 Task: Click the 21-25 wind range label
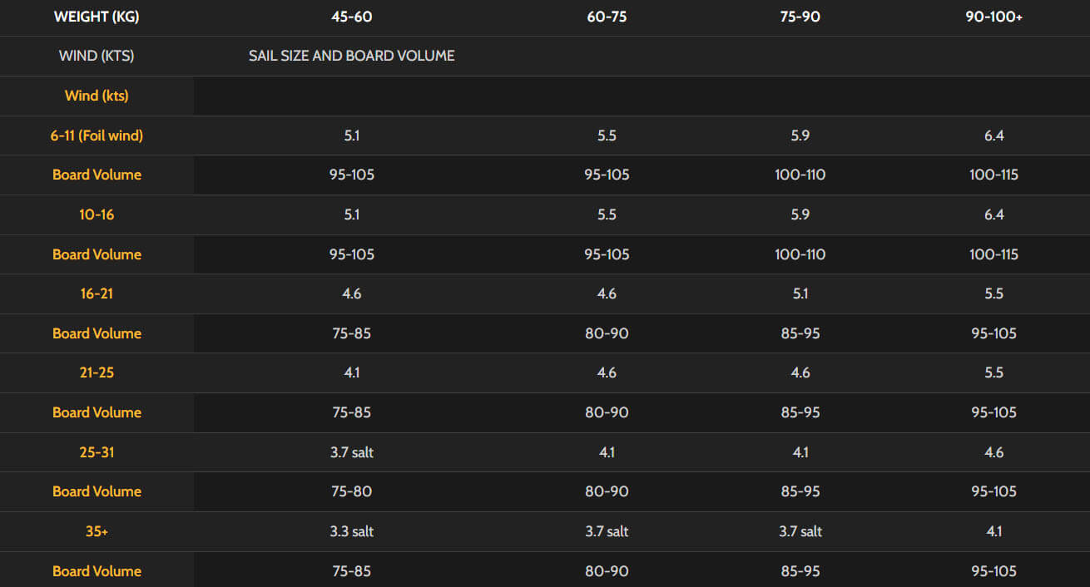point(97,372)
